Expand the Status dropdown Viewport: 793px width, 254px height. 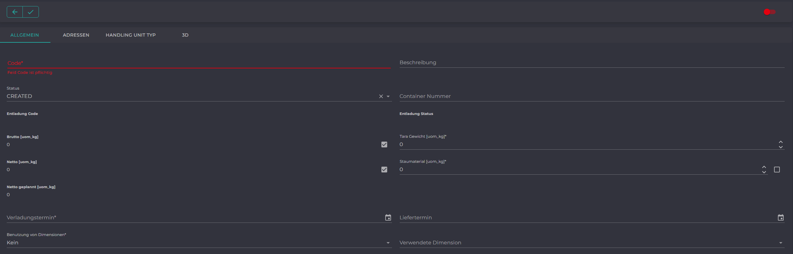[x=388, y=96]
